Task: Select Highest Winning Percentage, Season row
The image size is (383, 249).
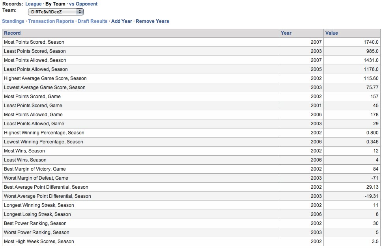Action: coord(44,133)
